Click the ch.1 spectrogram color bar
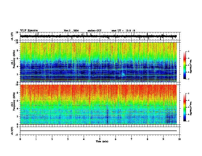The height and width of the screenshot is (156, 202). [185, 65]
